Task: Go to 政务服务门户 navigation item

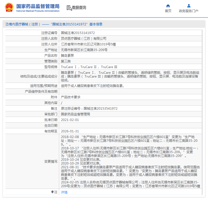Action: 189,11
